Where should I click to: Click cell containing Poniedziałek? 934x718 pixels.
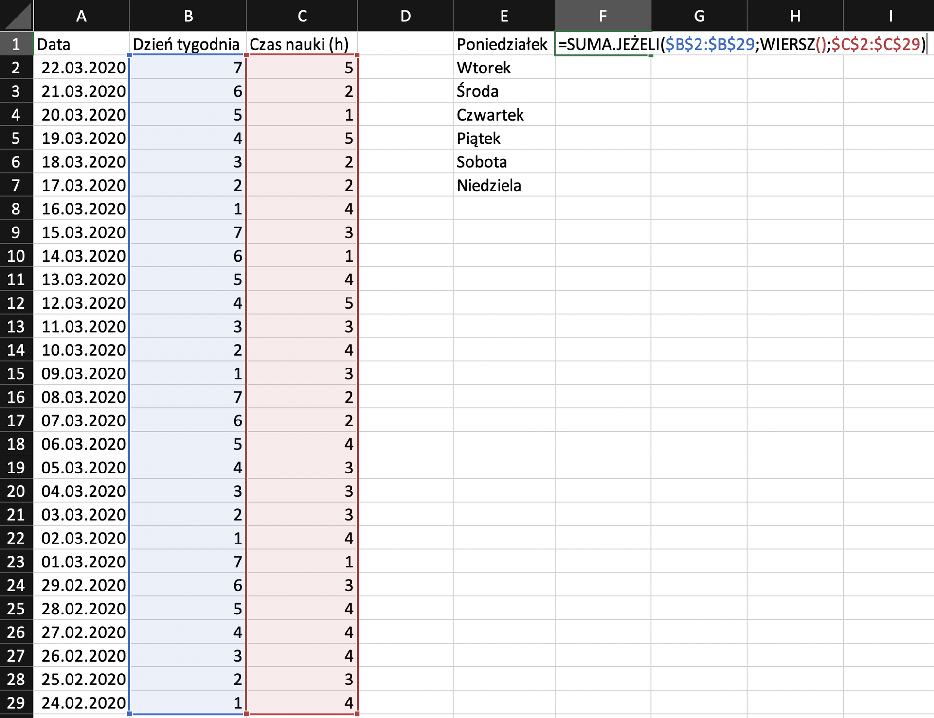tap(503, 44)
